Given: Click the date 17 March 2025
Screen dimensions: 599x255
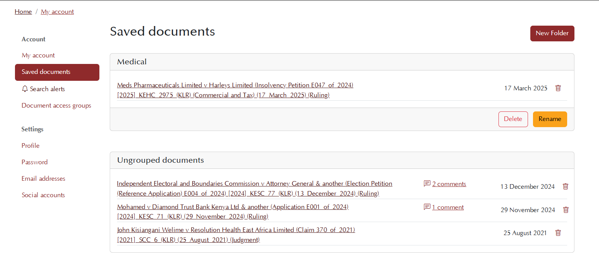Looking at the screenshot, I should pyautogui.click(x=526, y=88).
